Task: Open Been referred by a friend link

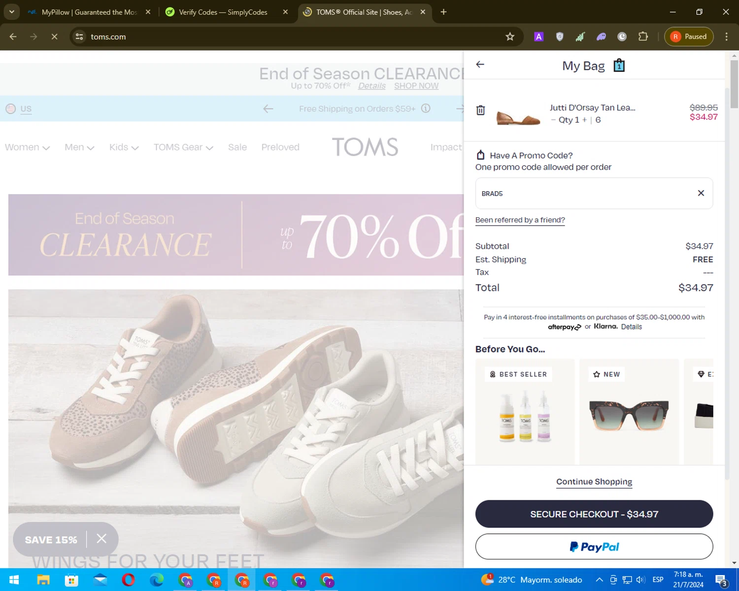Action: 520,220
